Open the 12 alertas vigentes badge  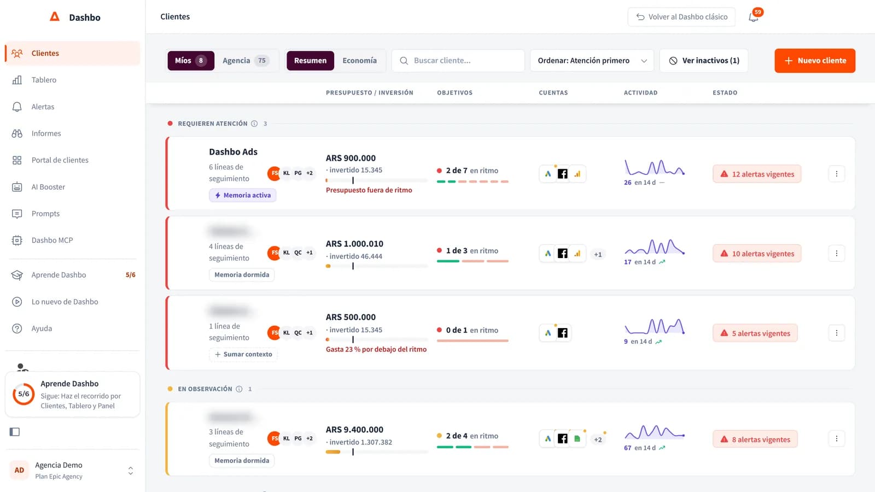757,174
